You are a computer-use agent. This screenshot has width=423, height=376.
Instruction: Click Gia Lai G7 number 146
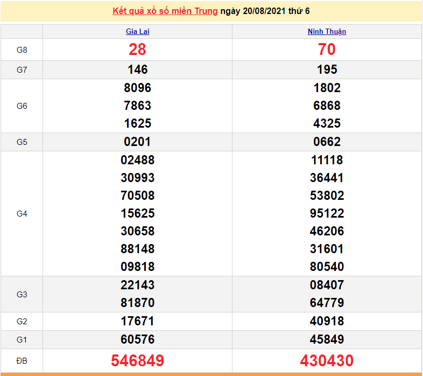pos(137,69)
